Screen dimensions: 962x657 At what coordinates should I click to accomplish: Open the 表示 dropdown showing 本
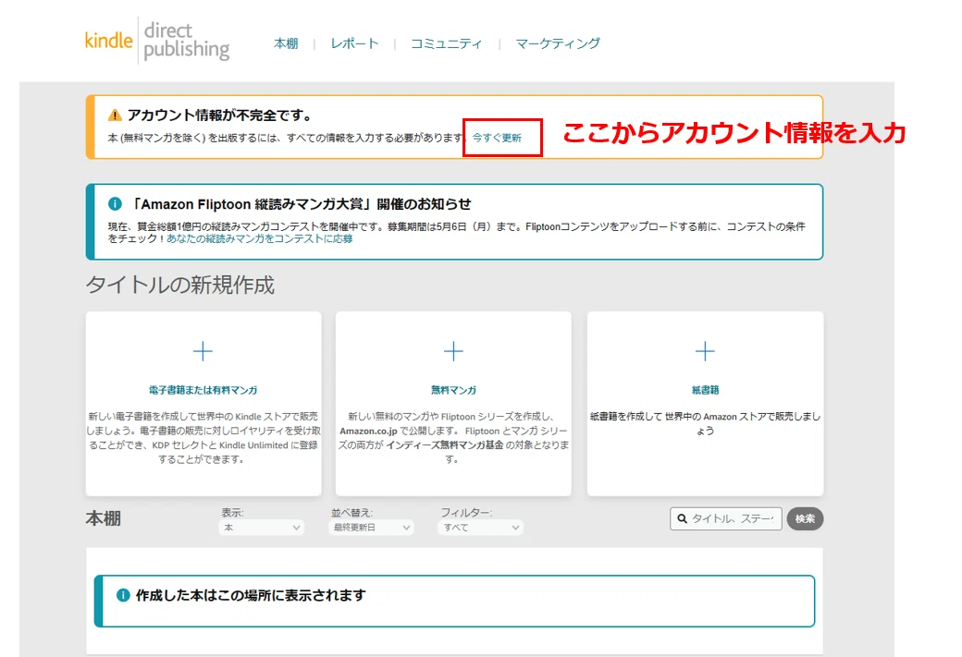(x=262, y=527)
